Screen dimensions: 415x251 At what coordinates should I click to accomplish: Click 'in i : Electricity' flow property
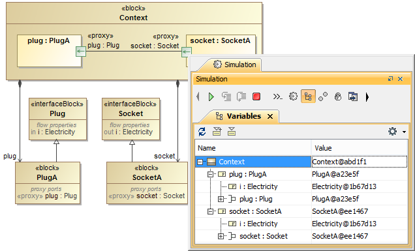point(53,132)
